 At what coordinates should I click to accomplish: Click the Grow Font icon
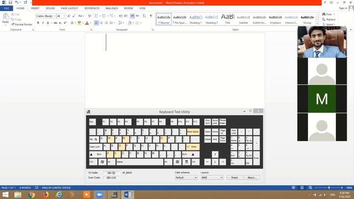click(x=69, y=16)
